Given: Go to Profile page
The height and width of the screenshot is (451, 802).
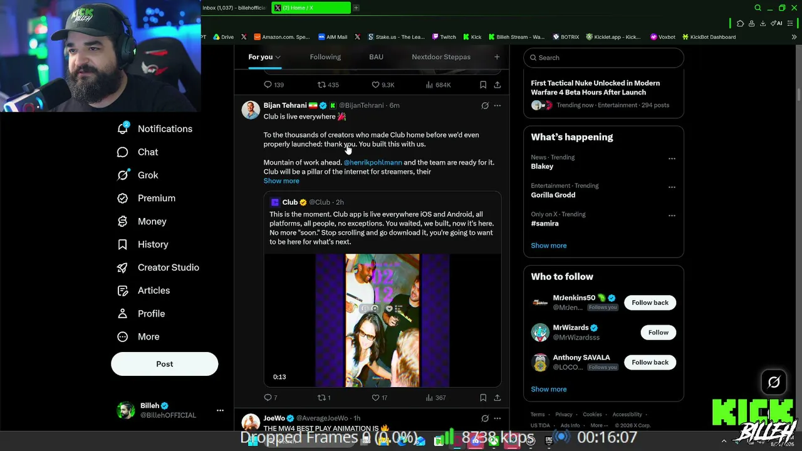Looking at the screenshot, I should pos(141,314).
